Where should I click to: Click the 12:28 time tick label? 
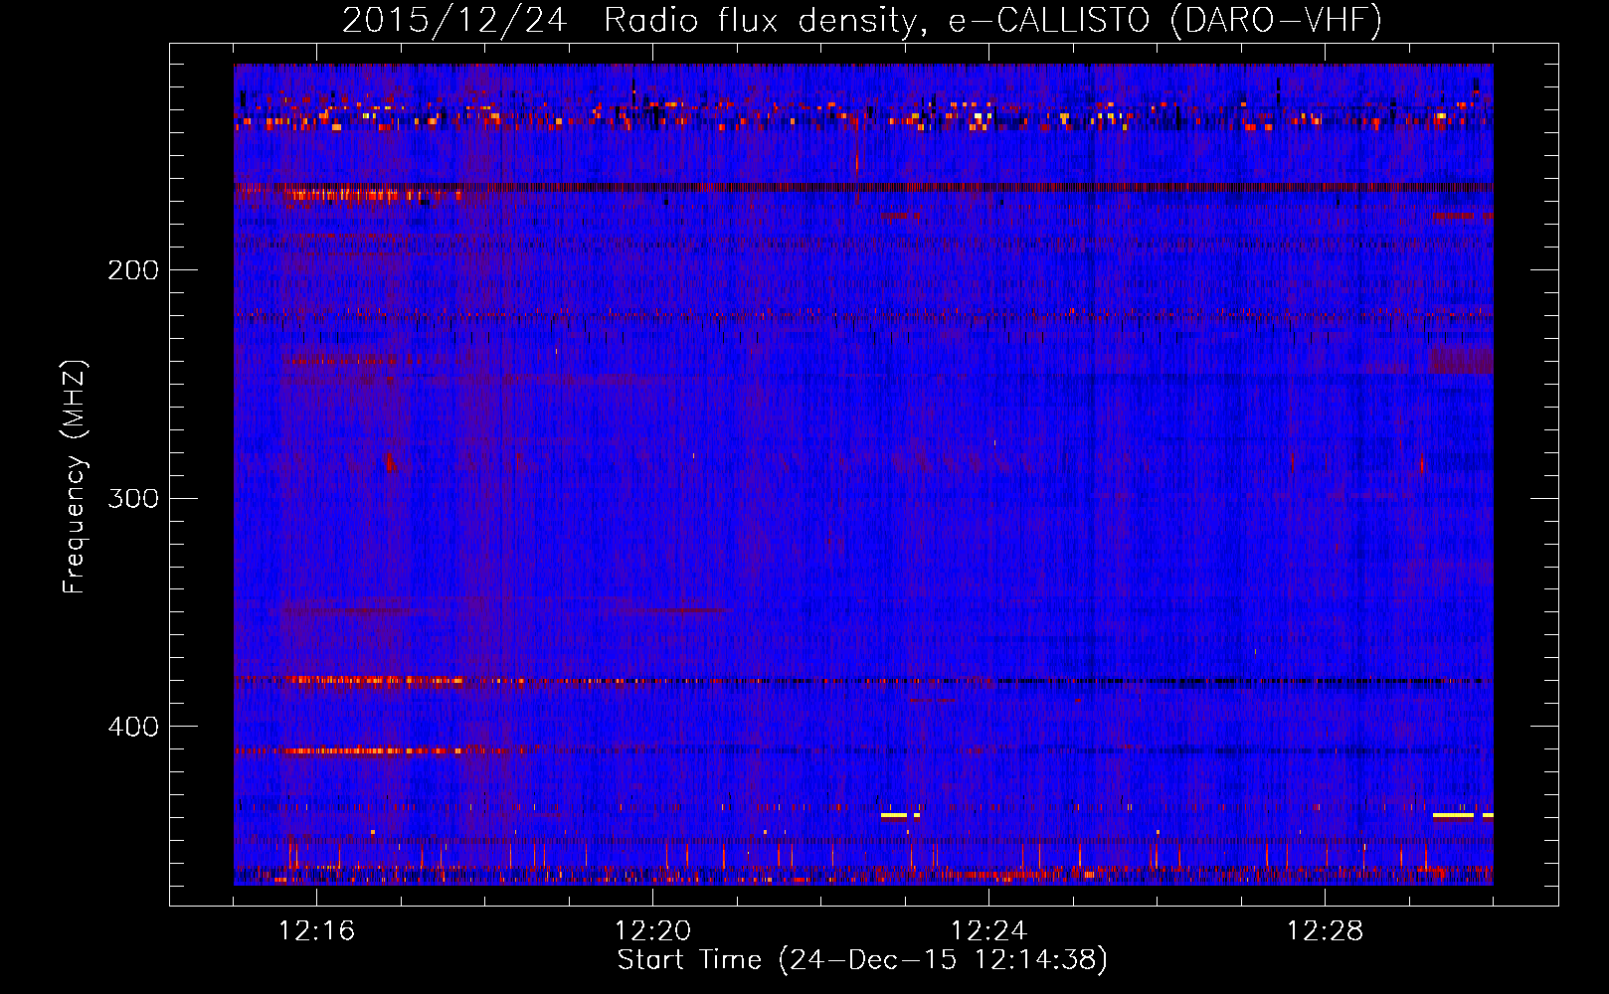tap(1325, 931)
